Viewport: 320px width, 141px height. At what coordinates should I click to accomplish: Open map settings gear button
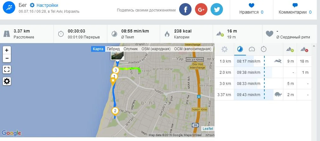pos(7,81)
